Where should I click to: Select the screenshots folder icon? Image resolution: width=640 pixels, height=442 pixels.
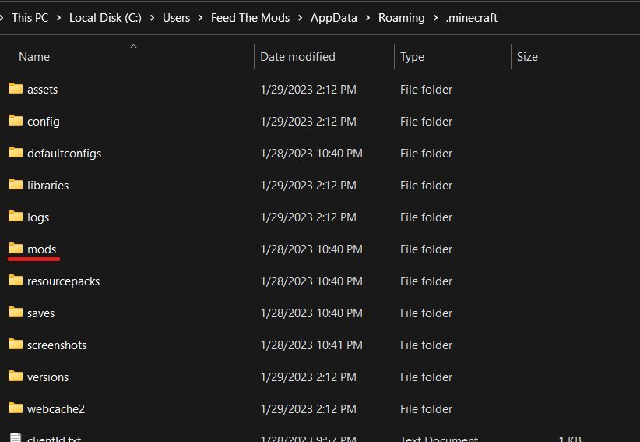coord(16,344)
